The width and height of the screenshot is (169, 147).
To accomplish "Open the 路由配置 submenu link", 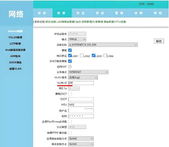I will pyautogui.click(x=109, y=22).
